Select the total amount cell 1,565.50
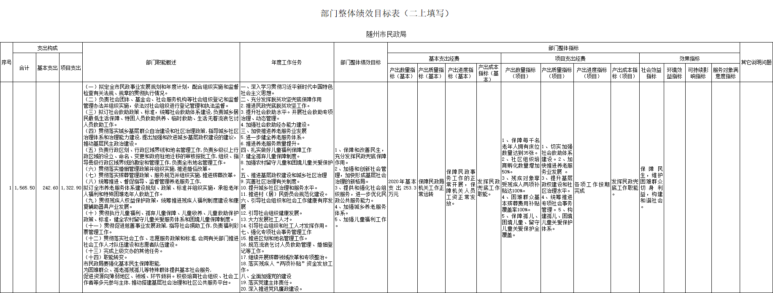This screenshot has height=293, width=773. (x=24, y=188)
